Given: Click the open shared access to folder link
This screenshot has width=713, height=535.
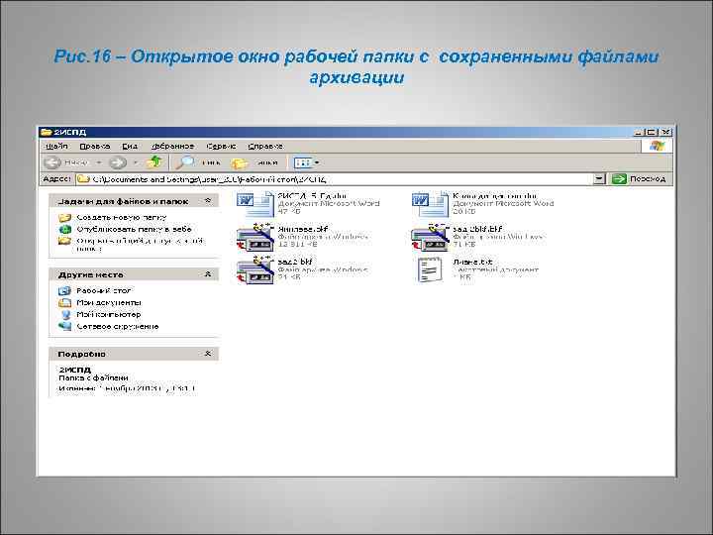Looking at the screenshot, I should click(140, 245).
